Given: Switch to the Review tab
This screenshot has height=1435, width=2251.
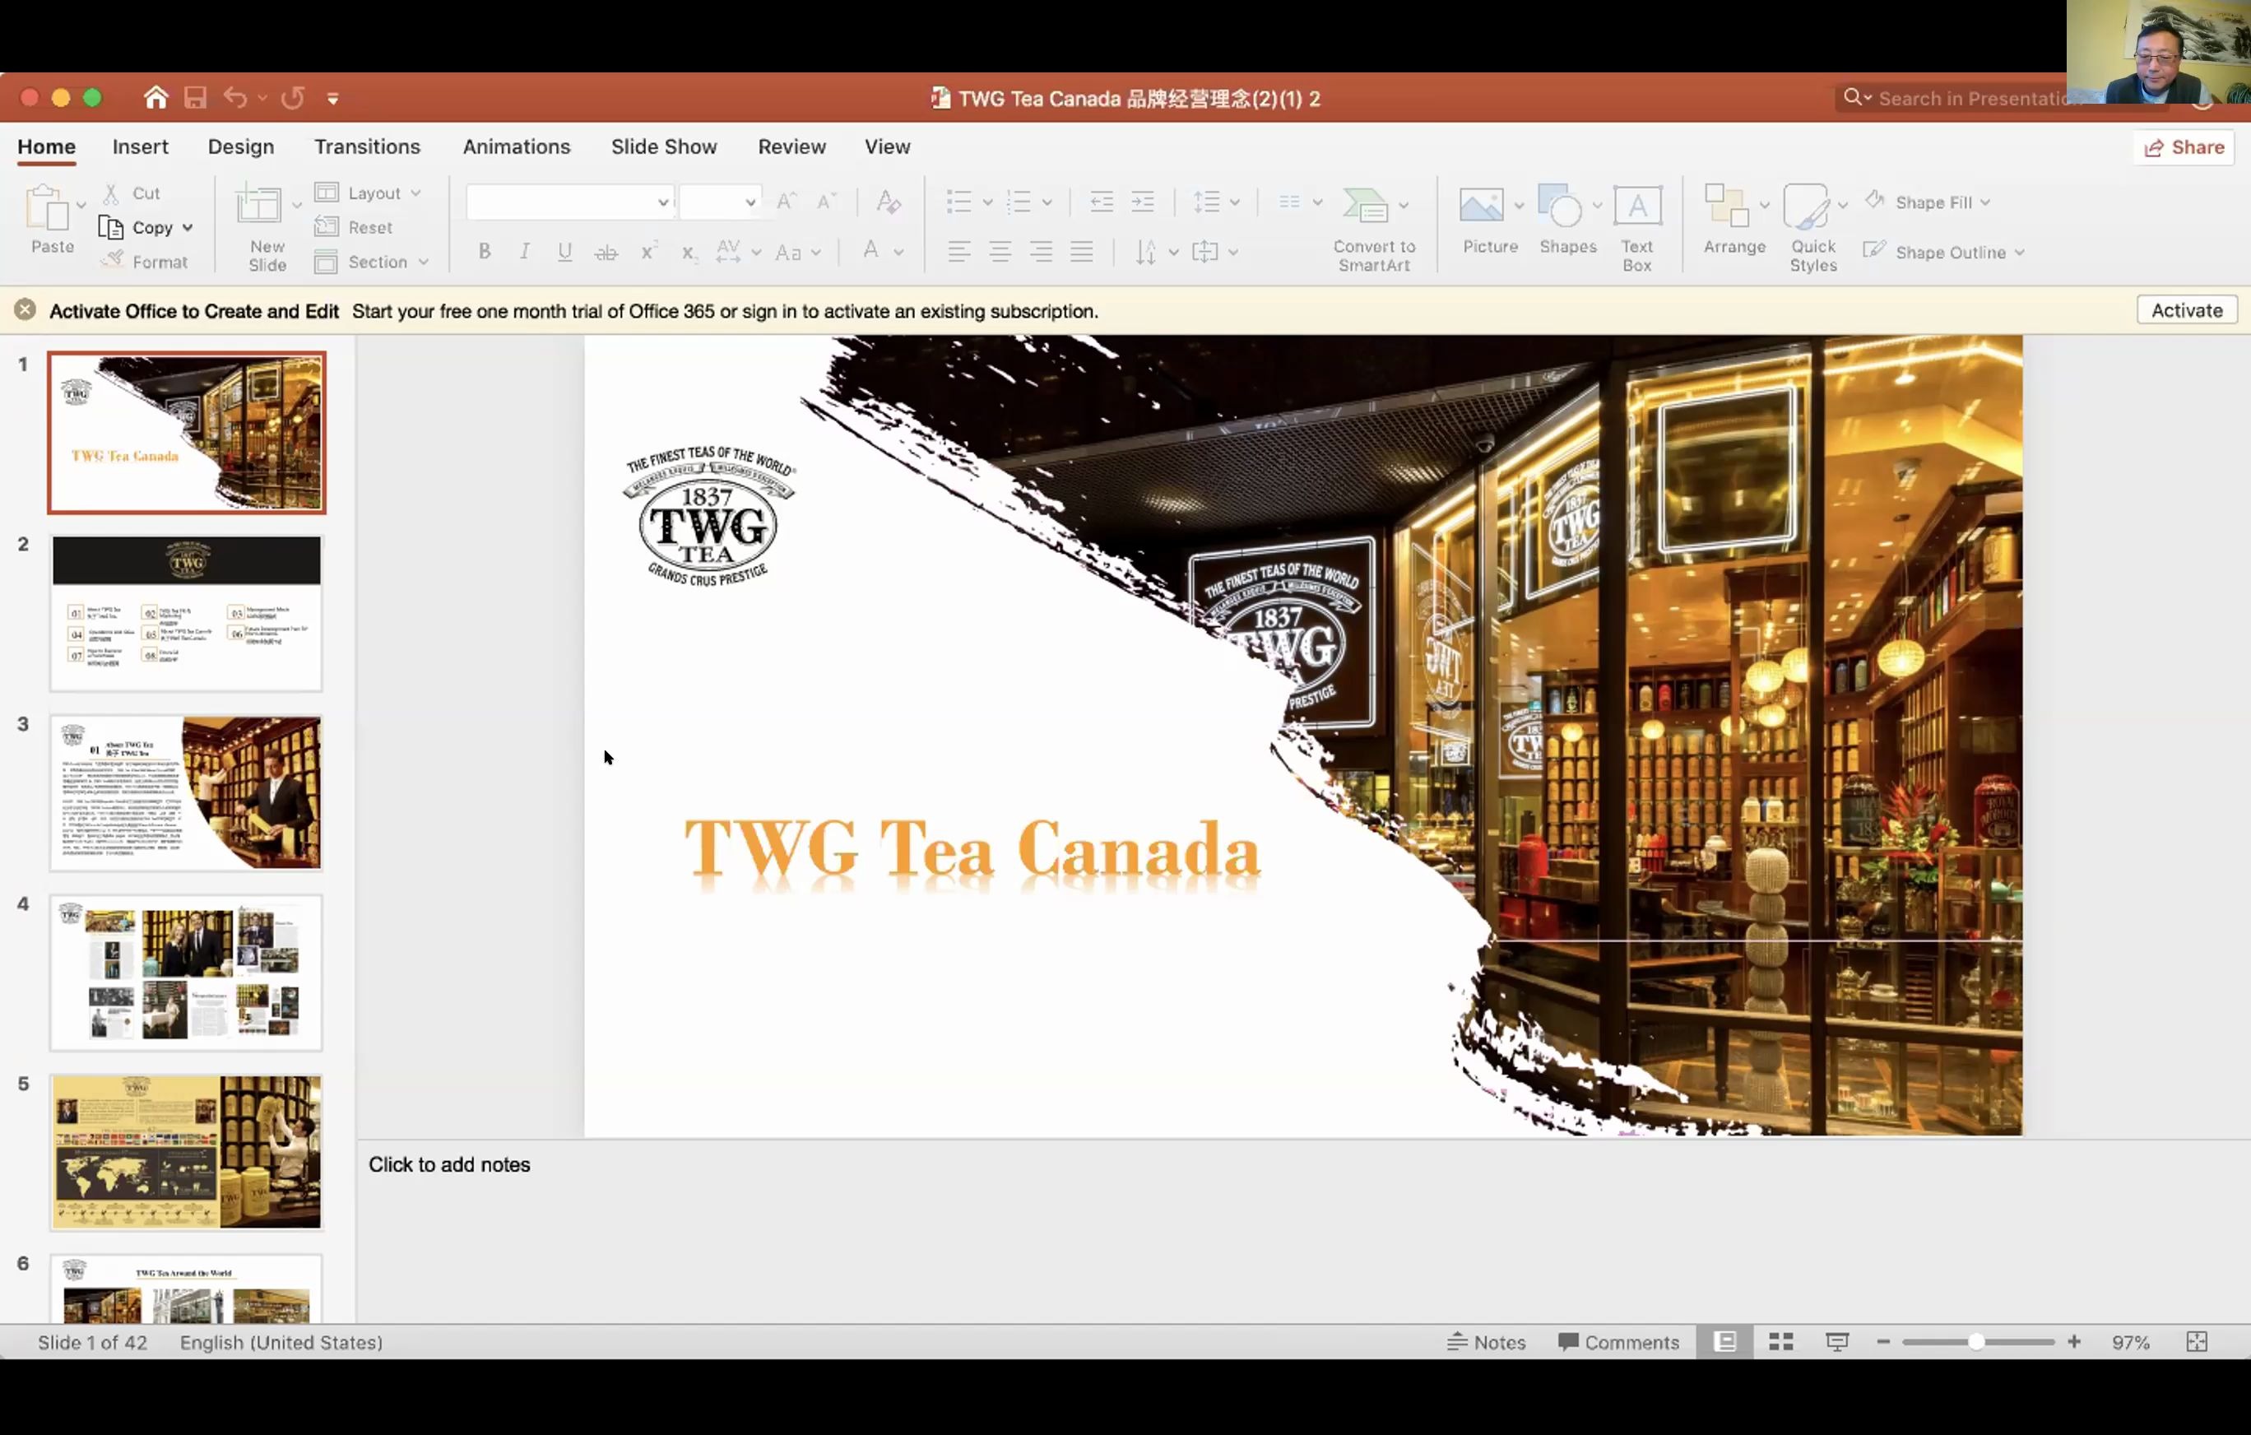Looking at the screenshot, I should pos(791,146).
